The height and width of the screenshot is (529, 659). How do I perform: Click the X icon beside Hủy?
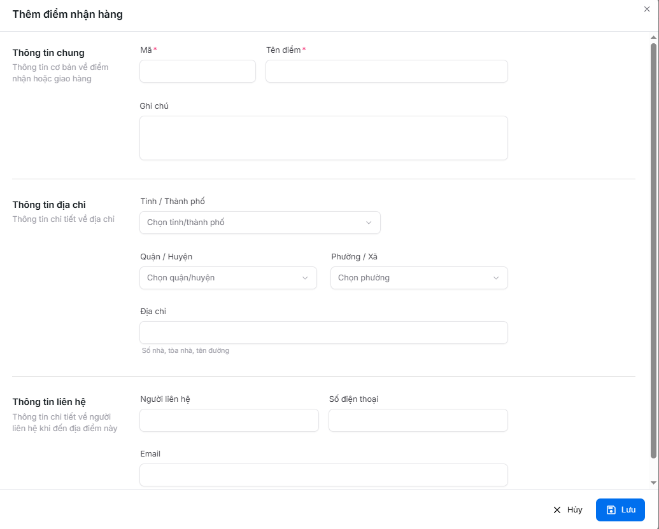tap(557, 510)
